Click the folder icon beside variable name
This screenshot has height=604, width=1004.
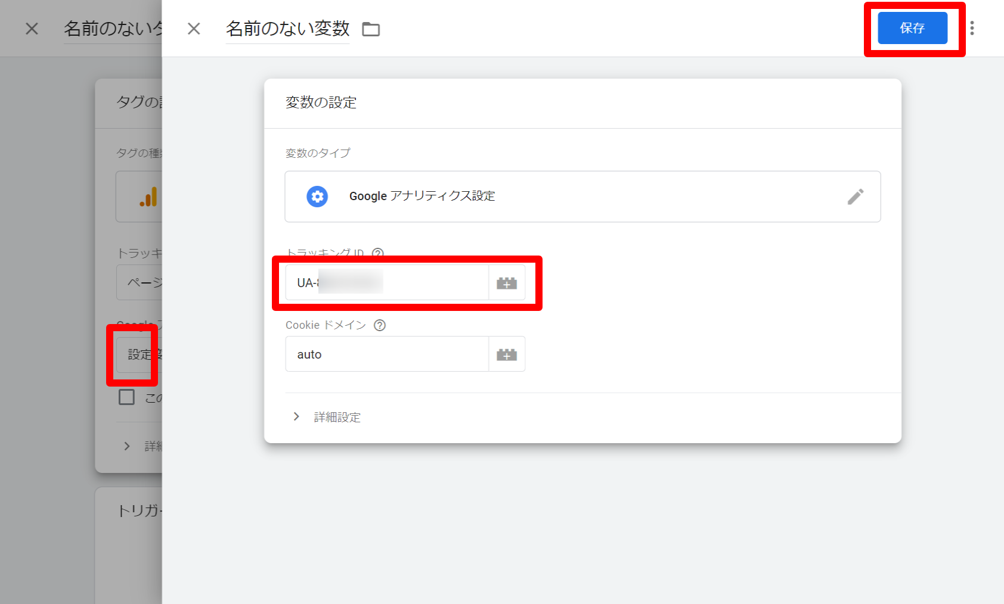point(371,29)
